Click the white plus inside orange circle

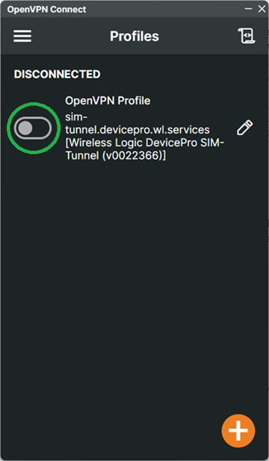(238, 431)
